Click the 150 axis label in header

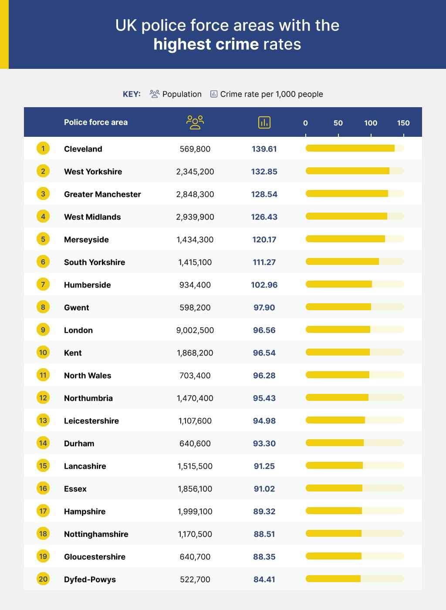[403, 123]
